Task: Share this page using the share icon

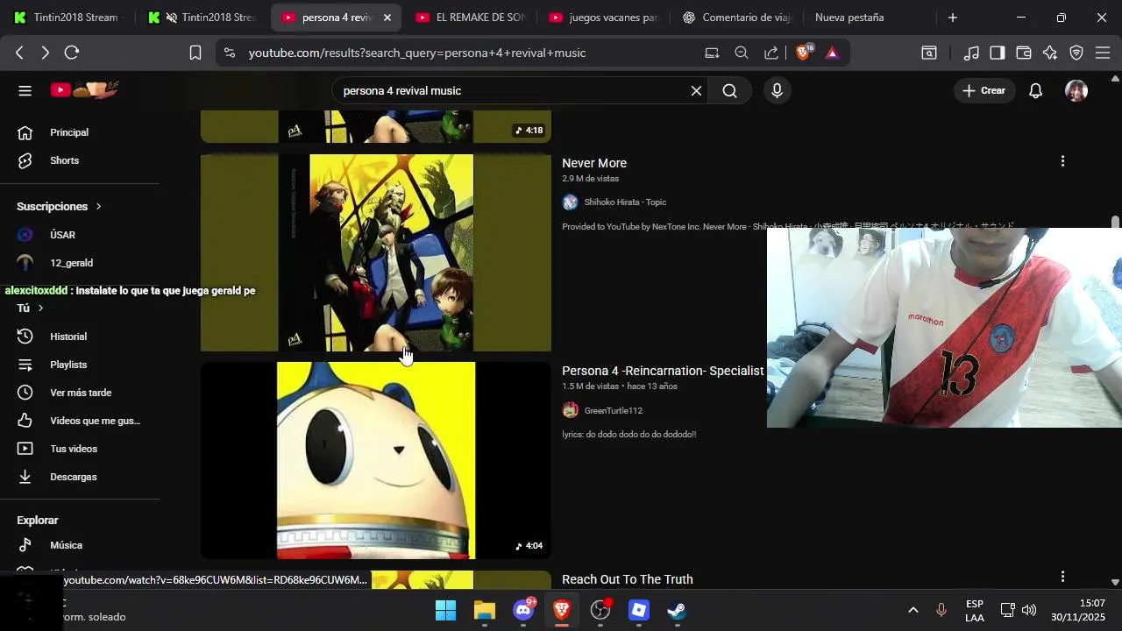Action: coord(771,53)
